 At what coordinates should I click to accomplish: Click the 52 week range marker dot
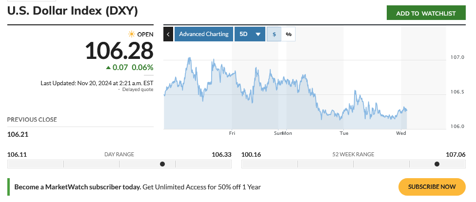coord(437,164)
